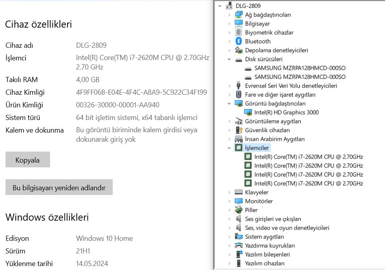This screenshot has height=270, width=385.
Task: Click the Ürün Kimliği value '00326-30000-00001-AA940'
Action: (117, 105)
